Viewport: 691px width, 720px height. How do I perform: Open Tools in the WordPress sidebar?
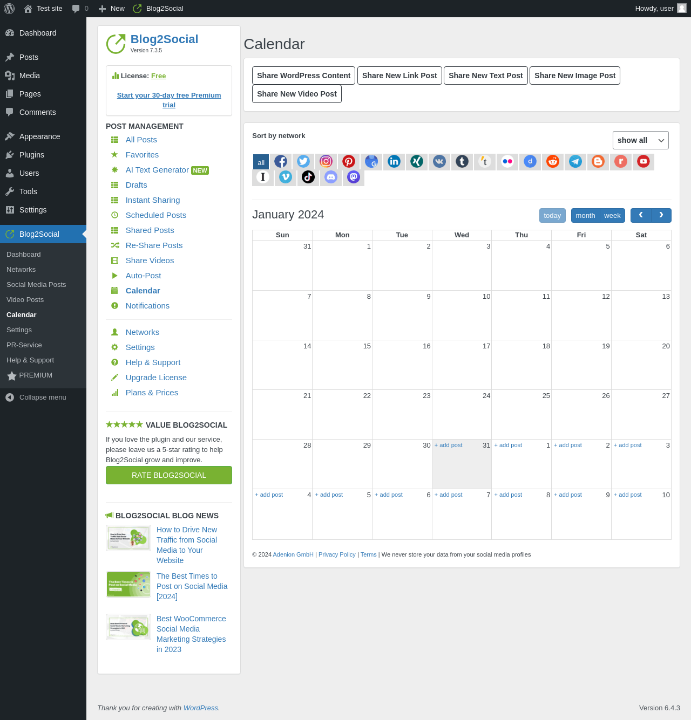pos(43,191)
